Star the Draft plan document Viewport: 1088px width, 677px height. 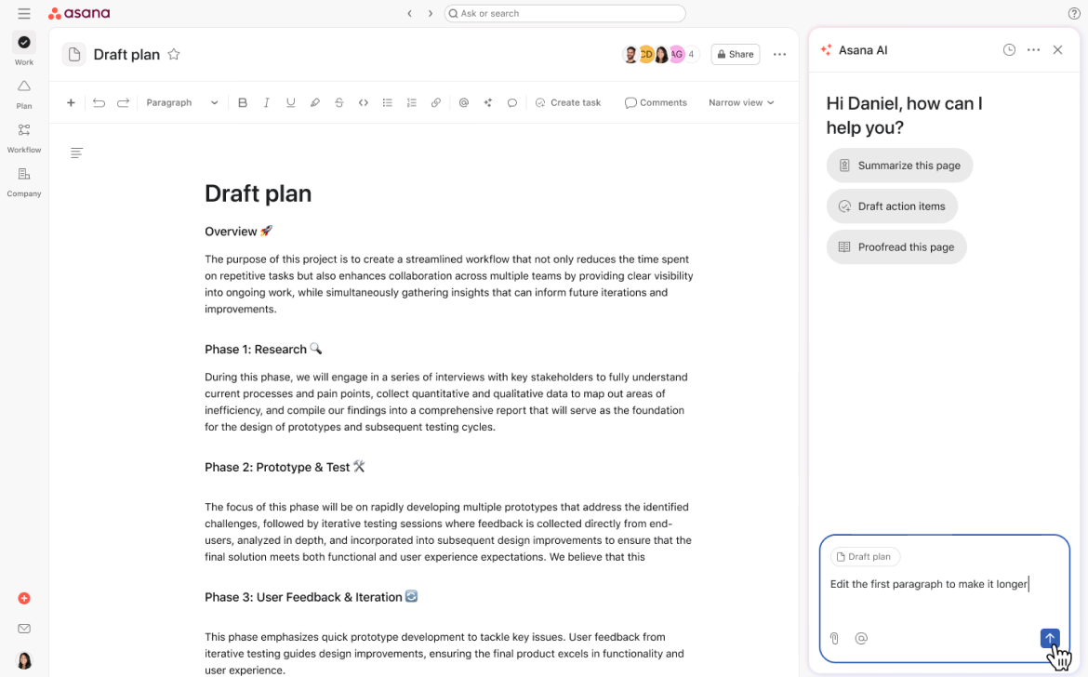coord(174,54)
